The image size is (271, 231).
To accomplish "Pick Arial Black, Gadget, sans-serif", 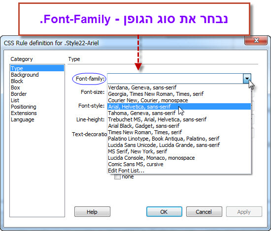I will pyautogui.click(x=179, y=126).
